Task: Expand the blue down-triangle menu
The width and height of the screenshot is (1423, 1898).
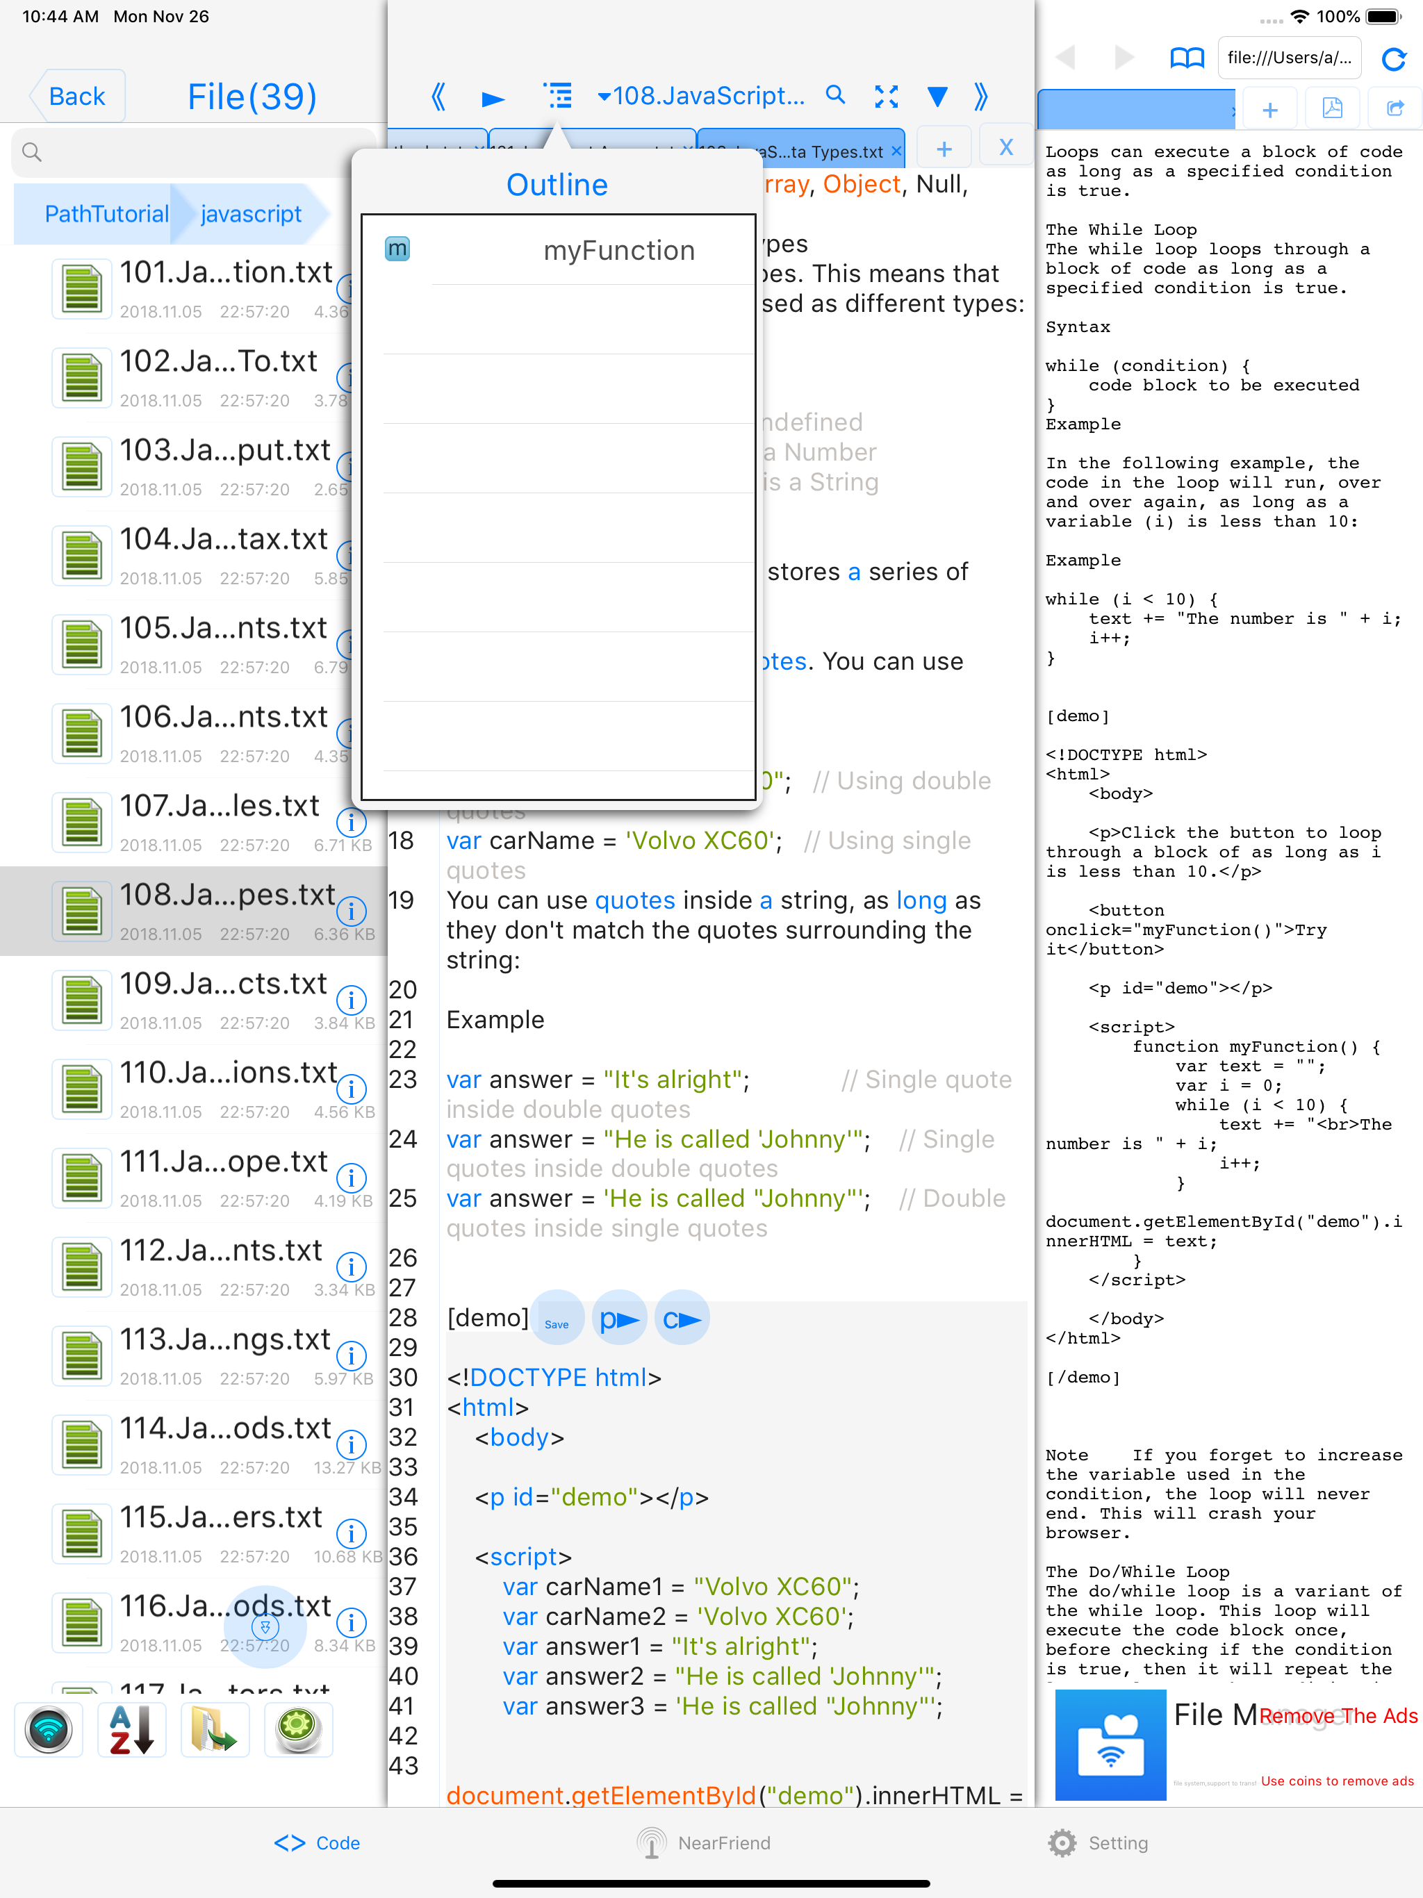Action: (937, 97)
